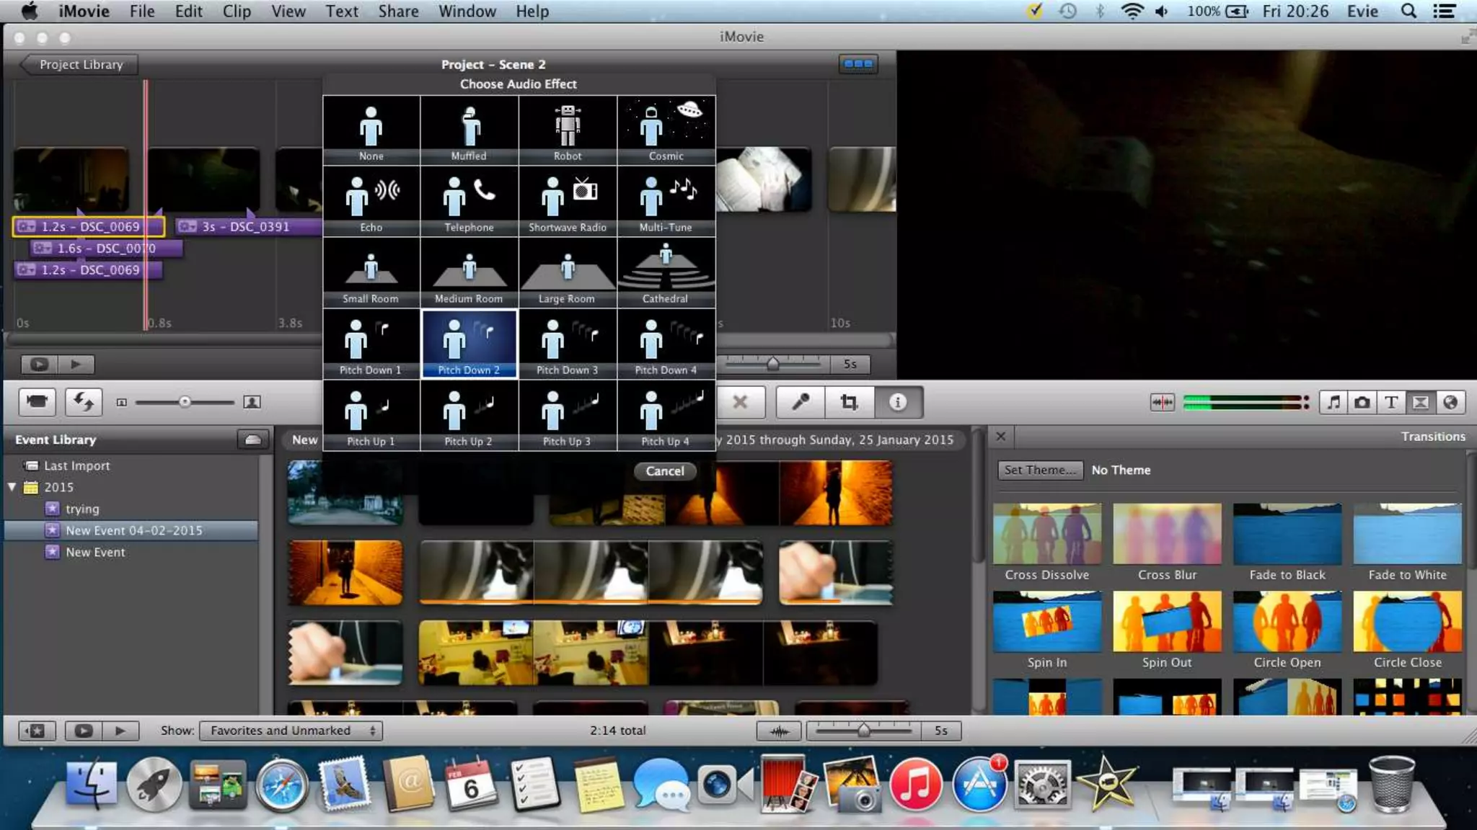The image size is (1477, 830).
Task: Open the music and sound effects browser
Action: click(1333, 402)
